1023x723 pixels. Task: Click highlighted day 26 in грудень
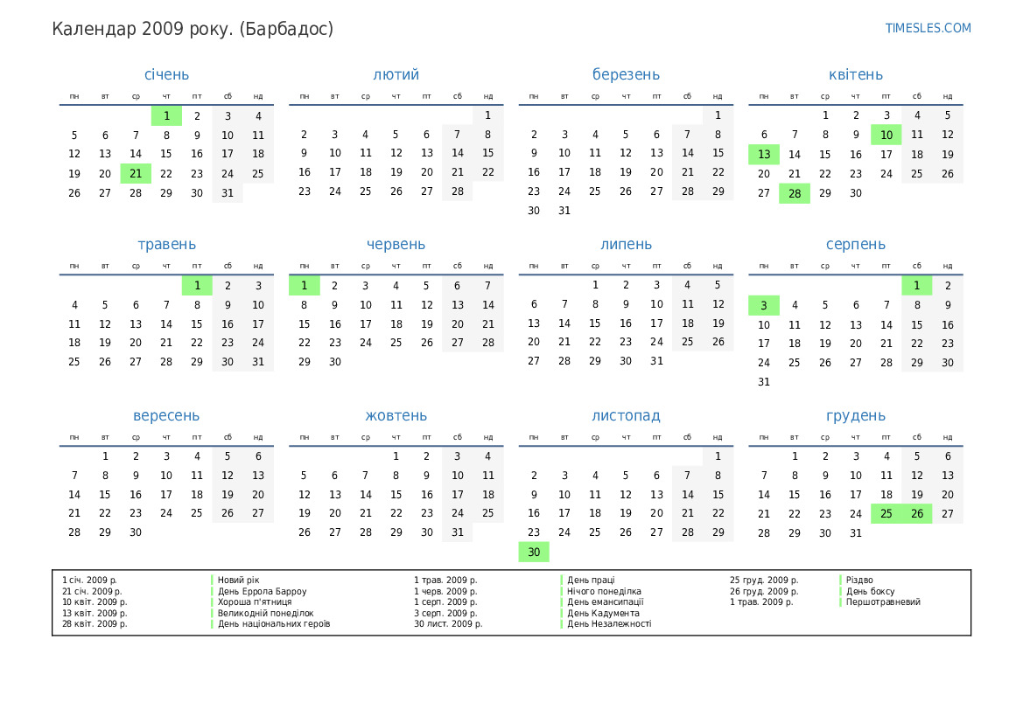pos(916,514)
